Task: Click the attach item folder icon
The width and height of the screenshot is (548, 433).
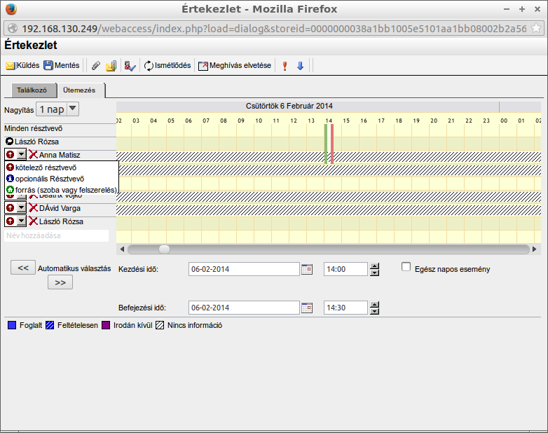Action: [x=111, y=66]
